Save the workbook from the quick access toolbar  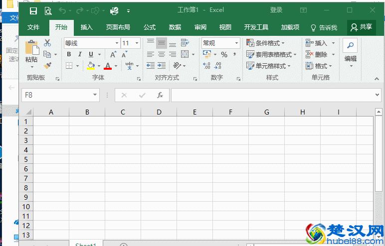33,10
